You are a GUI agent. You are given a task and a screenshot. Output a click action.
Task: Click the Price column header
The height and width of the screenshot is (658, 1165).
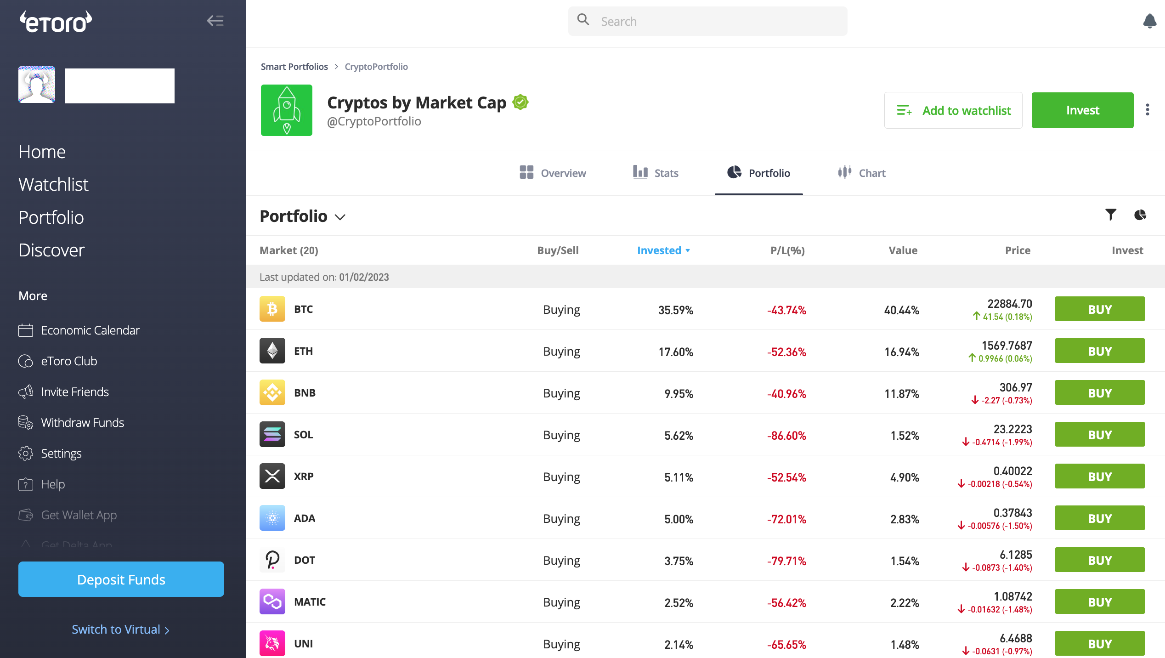click(x=1018, y=250)
